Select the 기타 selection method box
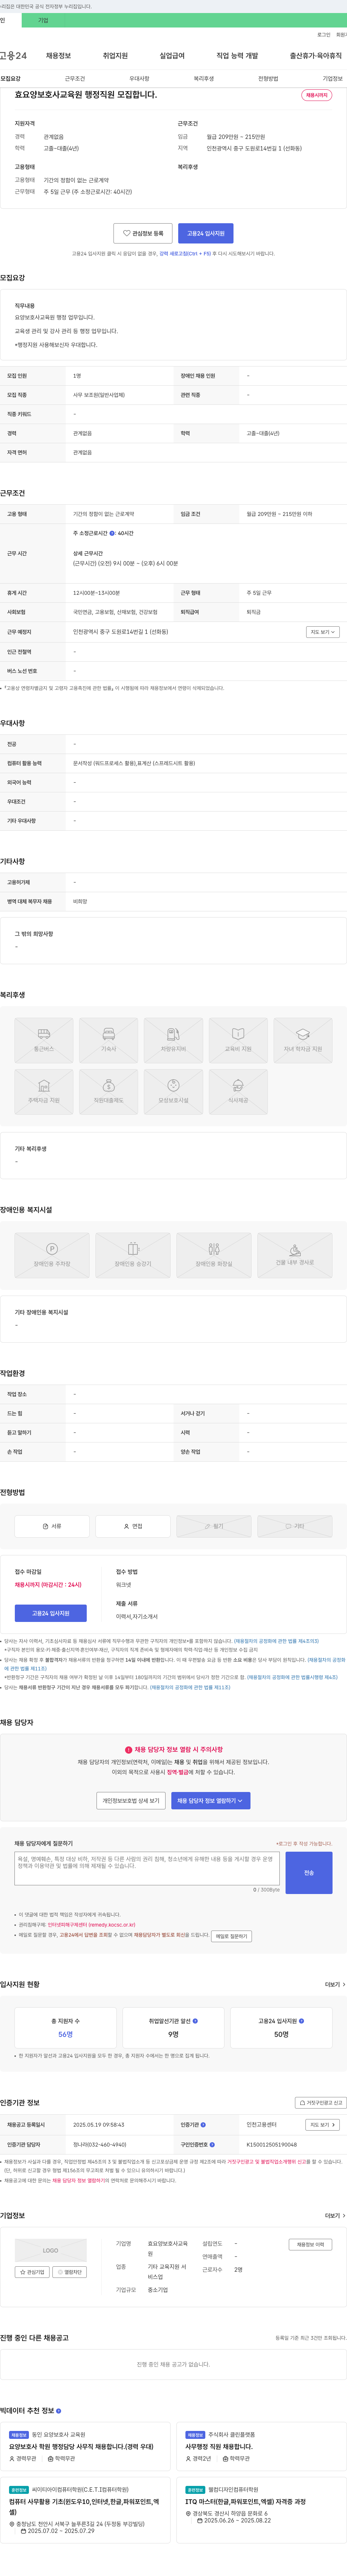Image resolution: width=347 pixels, height=2576 pixels. click(295, 1526)
